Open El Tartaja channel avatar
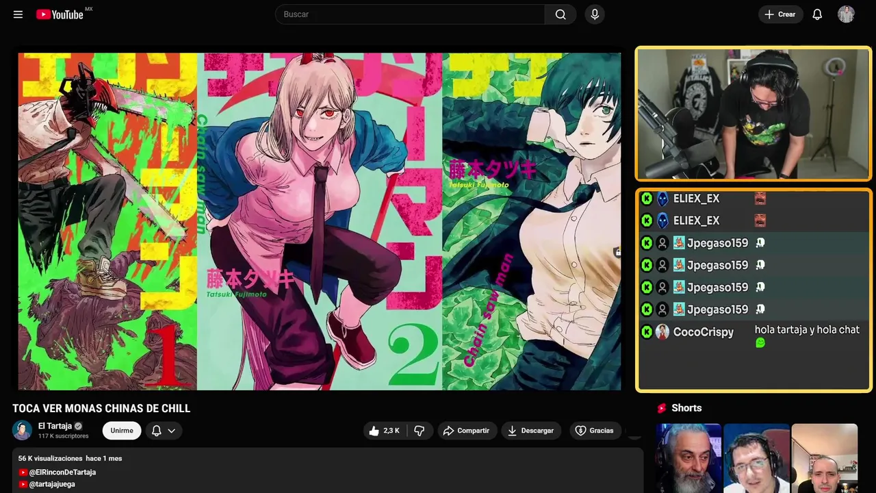Image resolution: width=876 pixels, height=493 pixels. [x=23, y=430]
